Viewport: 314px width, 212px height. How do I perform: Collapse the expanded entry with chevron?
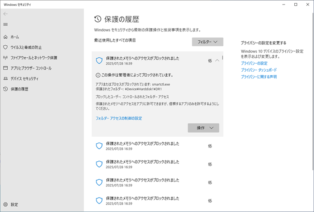coord(217,61)
